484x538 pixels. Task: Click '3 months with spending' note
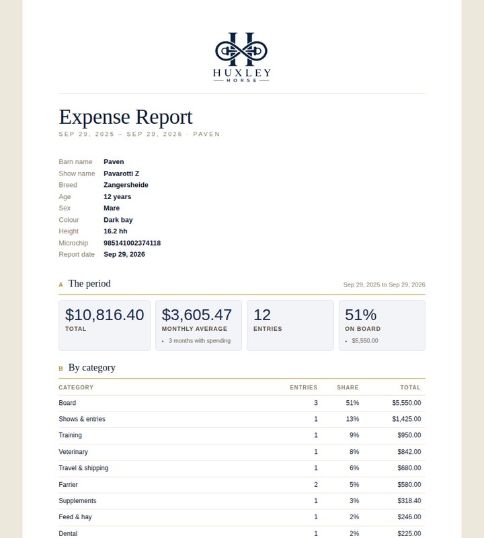[200, 341]
